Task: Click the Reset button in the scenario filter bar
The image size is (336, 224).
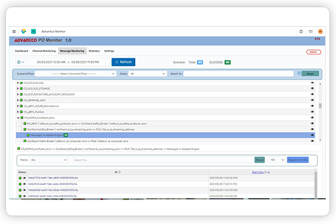Action: [x=310, y=74]
